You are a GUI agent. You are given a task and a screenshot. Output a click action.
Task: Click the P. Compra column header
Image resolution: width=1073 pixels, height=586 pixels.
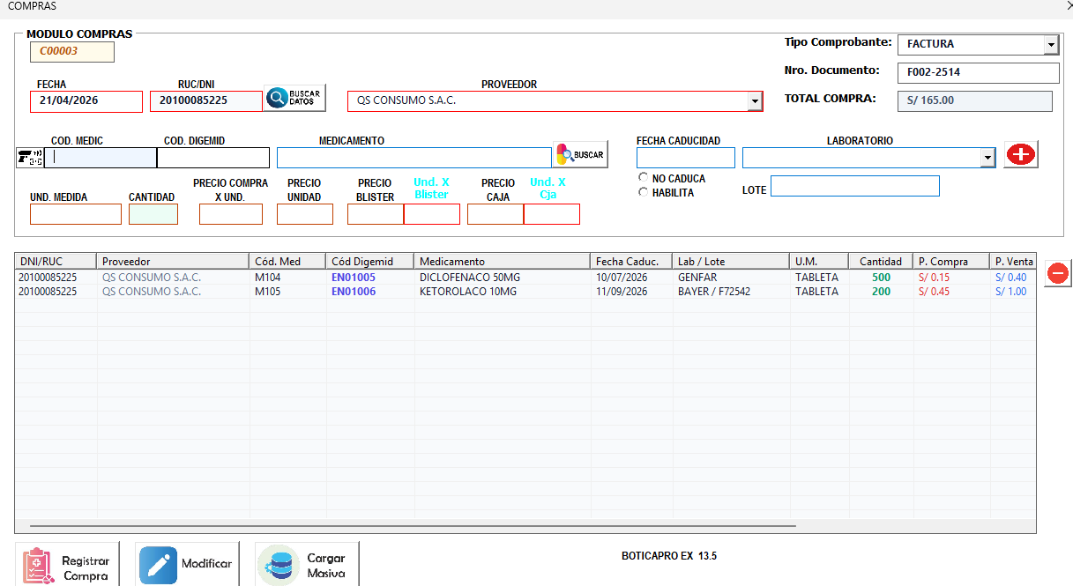[x=951, y=262]
